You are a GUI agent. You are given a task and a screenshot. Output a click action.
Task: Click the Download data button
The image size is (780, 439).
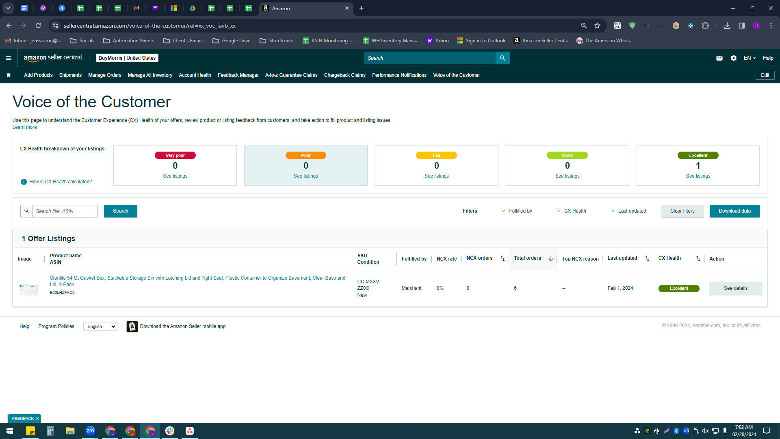pyautogui.click(x=734, y=211)
